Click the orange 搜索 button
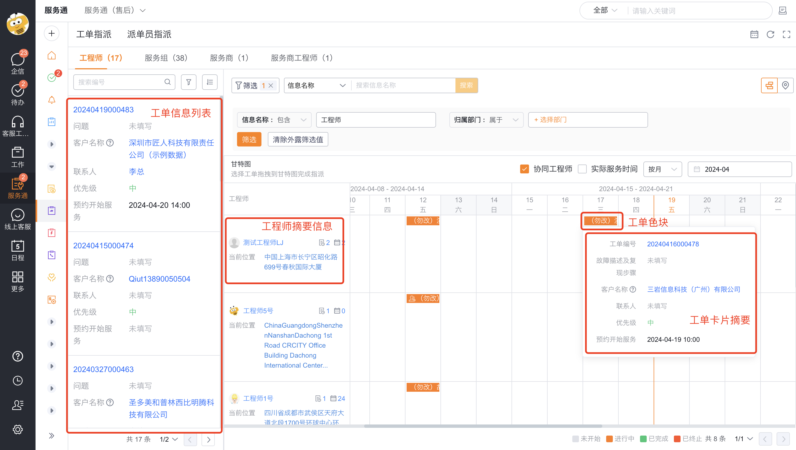796x450 pixels. point(467,86)
